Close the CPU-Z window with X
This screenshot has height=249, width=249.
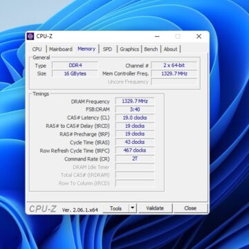point(199,37)
